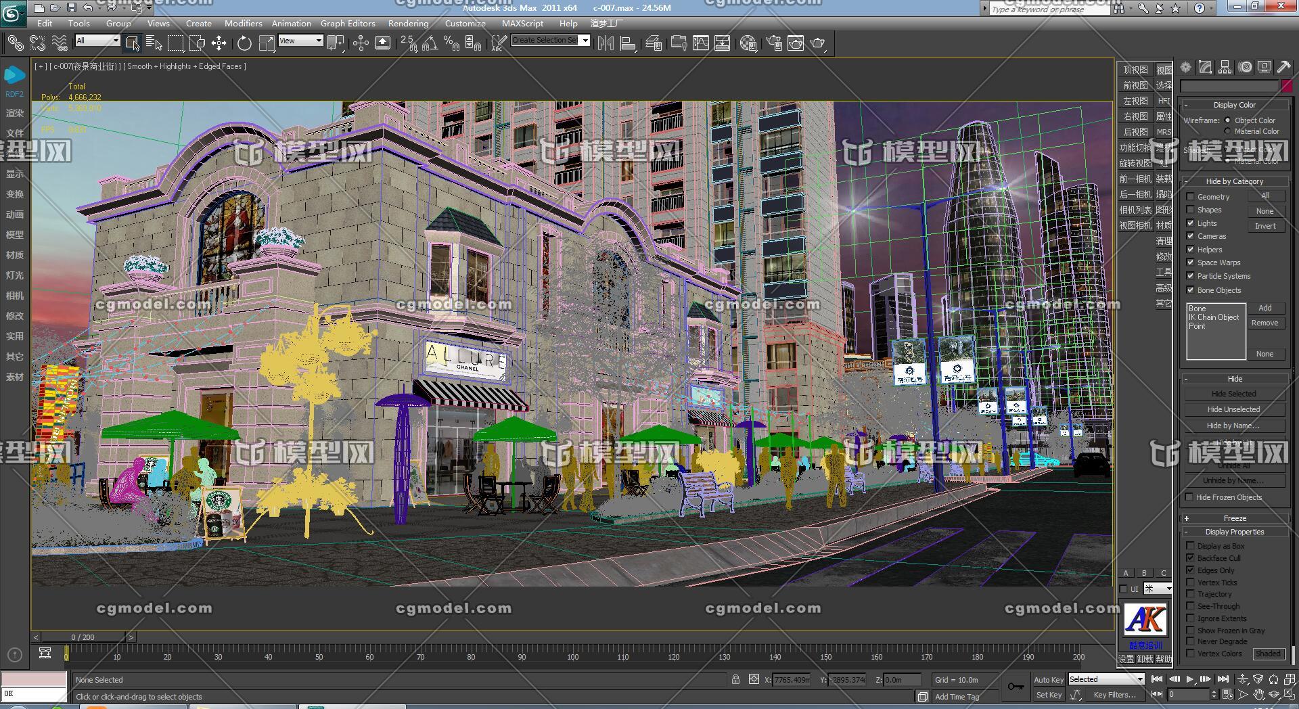Click the Align tool icon
This screenshot has width=1299, height=709.
click(628, 43)
